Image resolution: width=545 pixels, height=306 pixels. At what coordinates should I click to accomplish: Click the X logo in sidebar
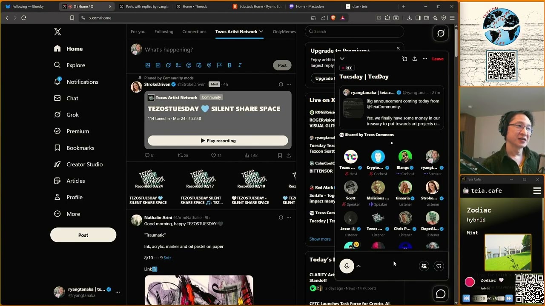coord(57,32)
